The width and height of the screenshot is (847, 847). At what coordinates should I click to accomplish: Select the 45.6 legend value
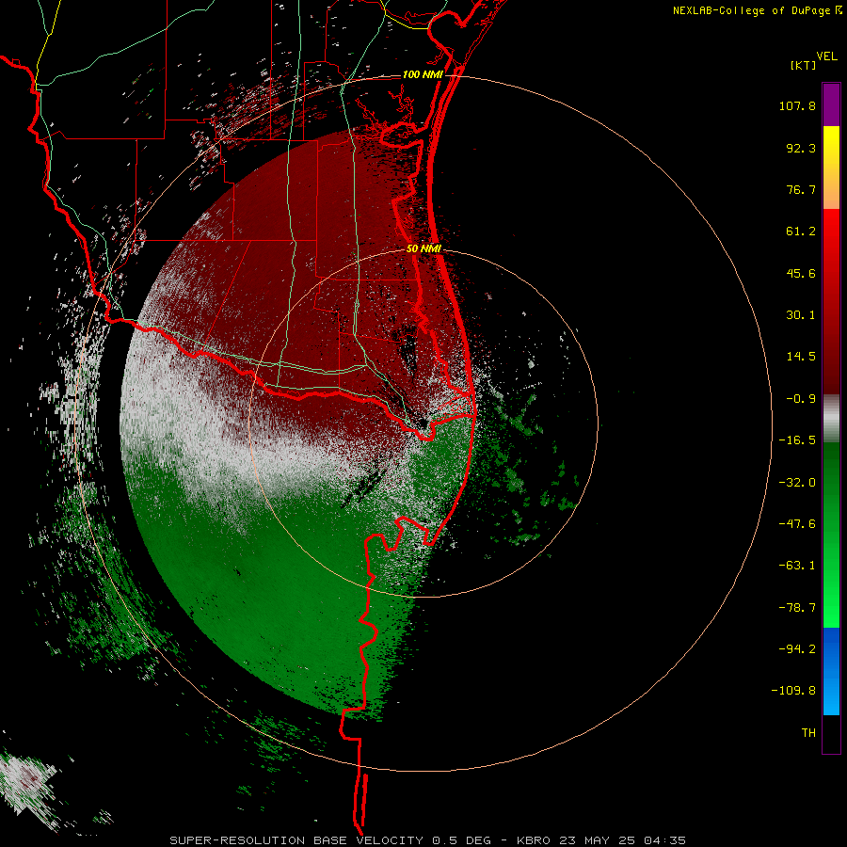(x=801, y=273)
